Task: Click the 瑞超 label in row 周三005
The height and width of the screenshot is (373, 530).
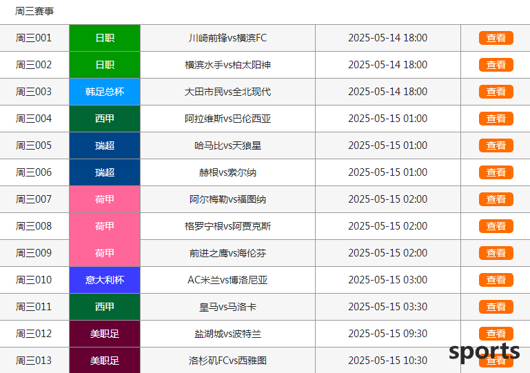Action: click(x=105, y=145)
